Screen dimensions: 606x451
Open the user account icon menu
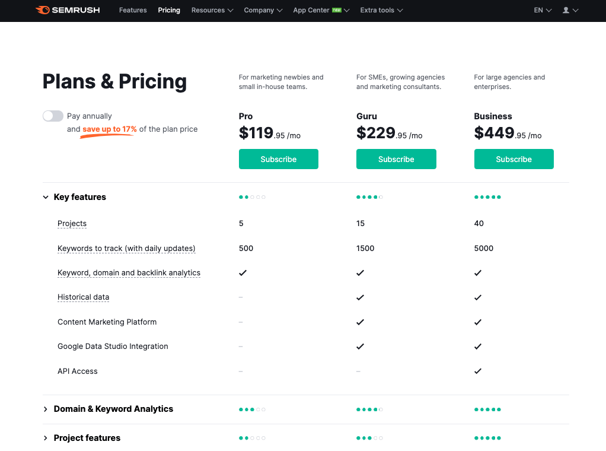pos(570,10)
